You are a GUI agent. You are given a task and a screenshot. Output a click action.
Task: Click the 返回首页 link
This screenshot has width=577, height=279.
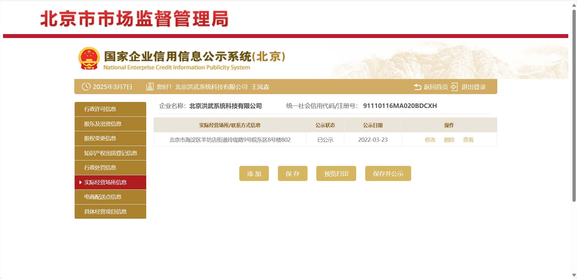click(436, 87)
